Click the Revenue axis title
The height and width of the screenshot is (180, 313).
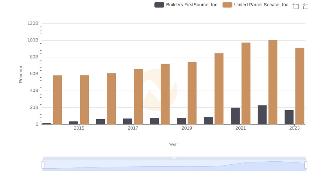click(21, 74)
